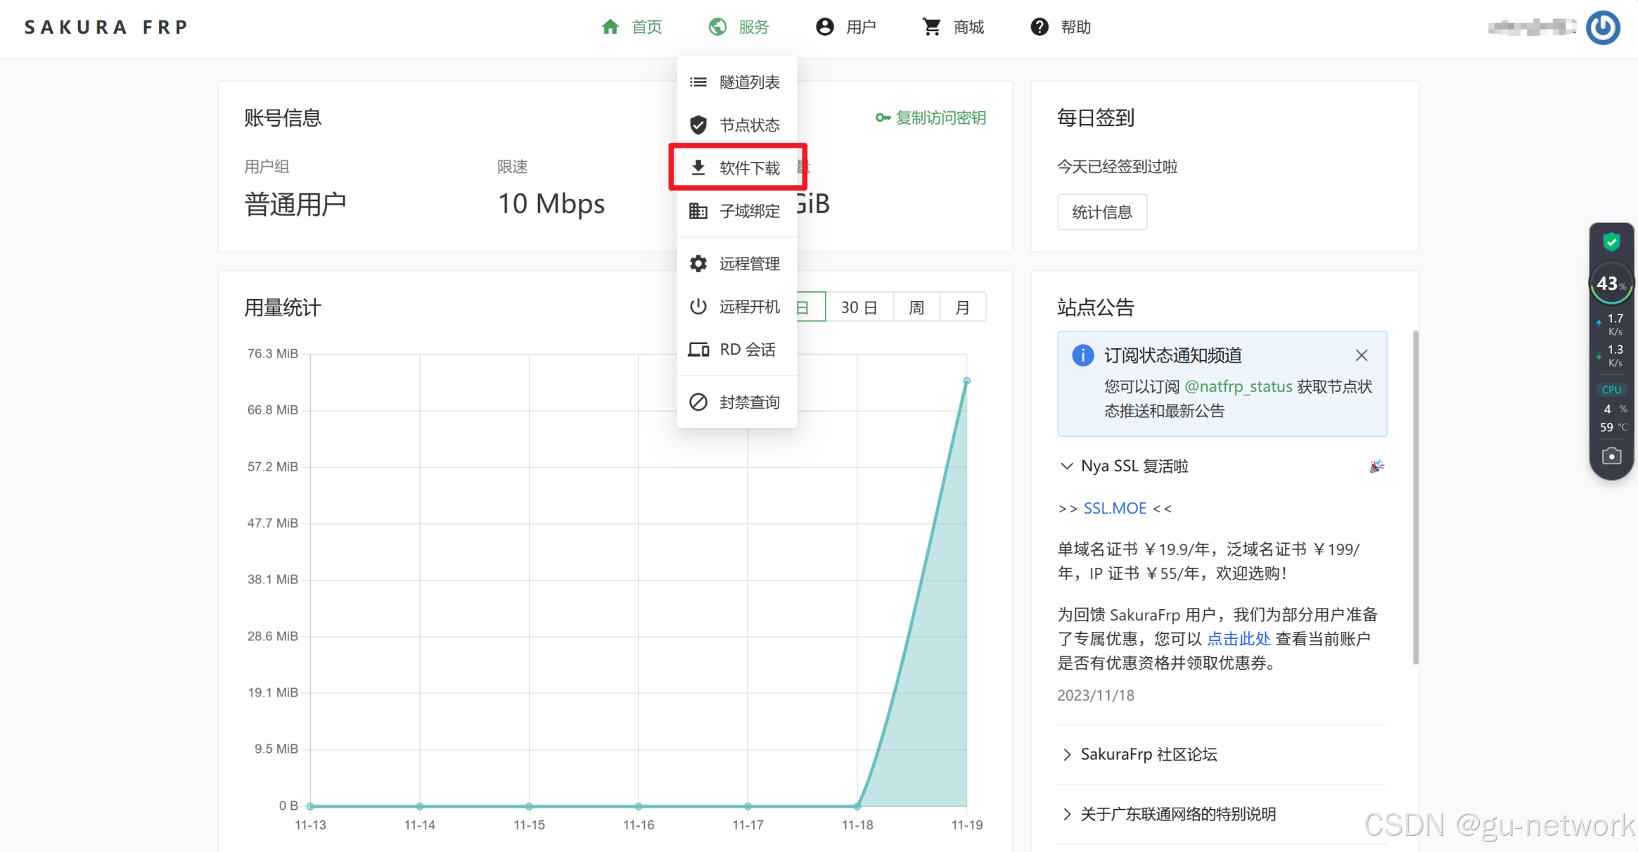Open the SSL.MOE link

click(1115, 508)
